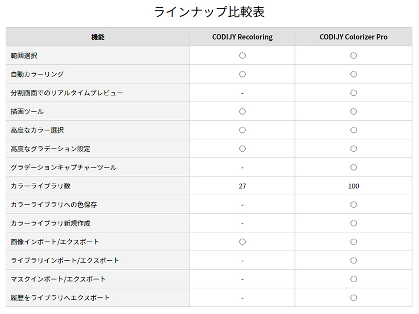Click the Colorizer Pro circle for 自動カラーリング
The image size is (419, 314).
(354, 74)
